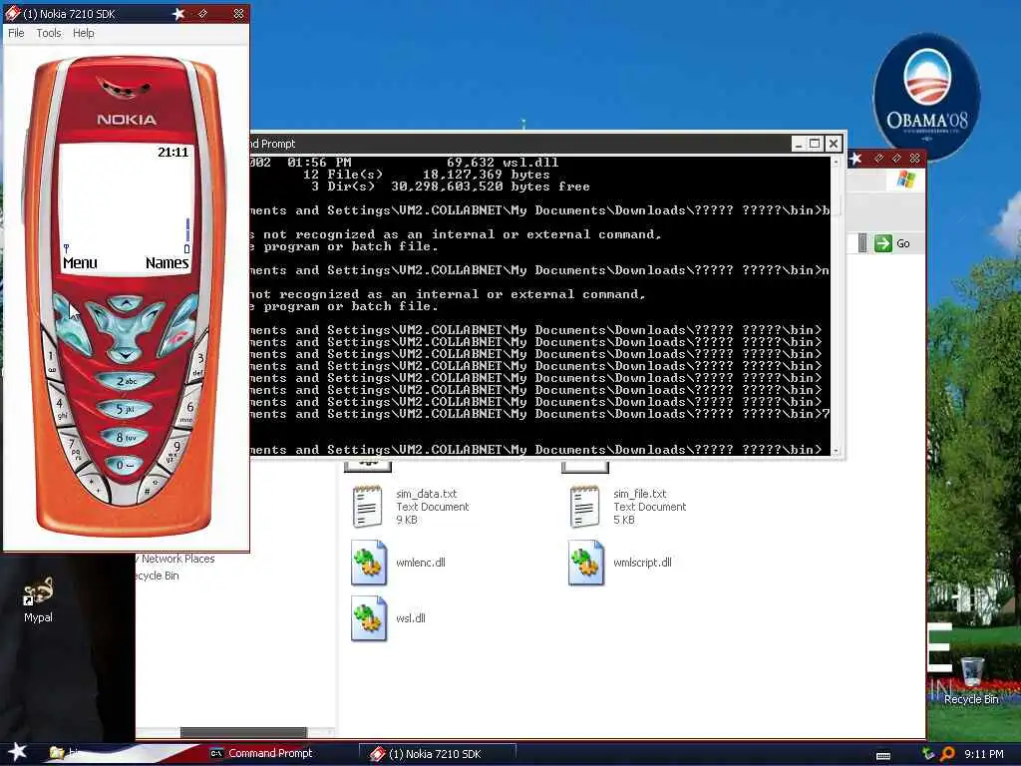Select the wmlenc.dll file
The width and height of the screenshot is (1021, 766).
399,563
